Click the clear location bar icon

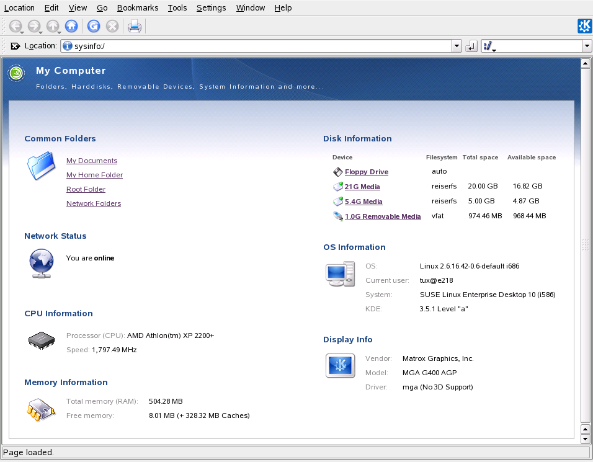pyautogui.click(x=15, y=46)
